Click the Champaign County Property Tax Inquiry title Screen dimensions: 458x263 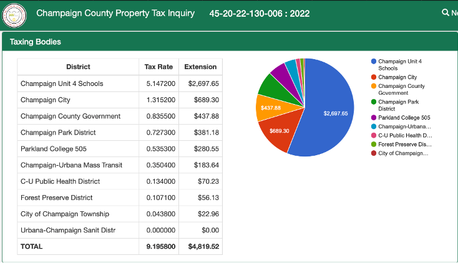click(x=115, y=14)
